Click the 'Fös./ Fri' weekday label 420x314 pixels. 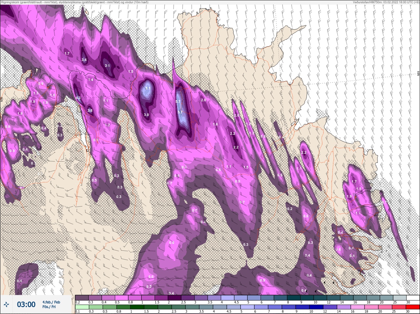49,307
